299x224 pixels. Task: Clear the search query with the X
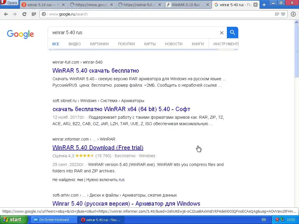[222, 33]
